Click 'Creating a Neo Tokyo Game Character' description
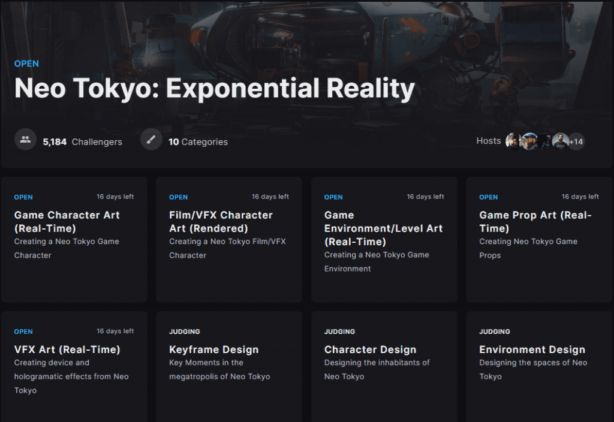The width and height of the screenshot is (614, 422). [67, 248]
